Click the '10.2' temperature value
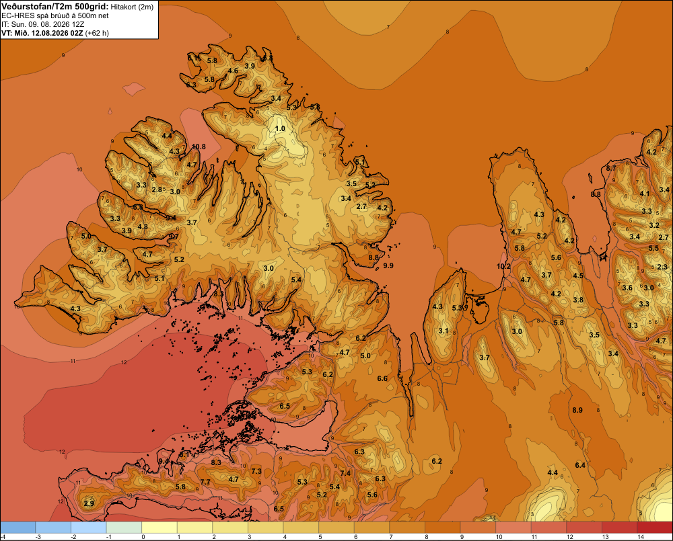 [503, 266]
